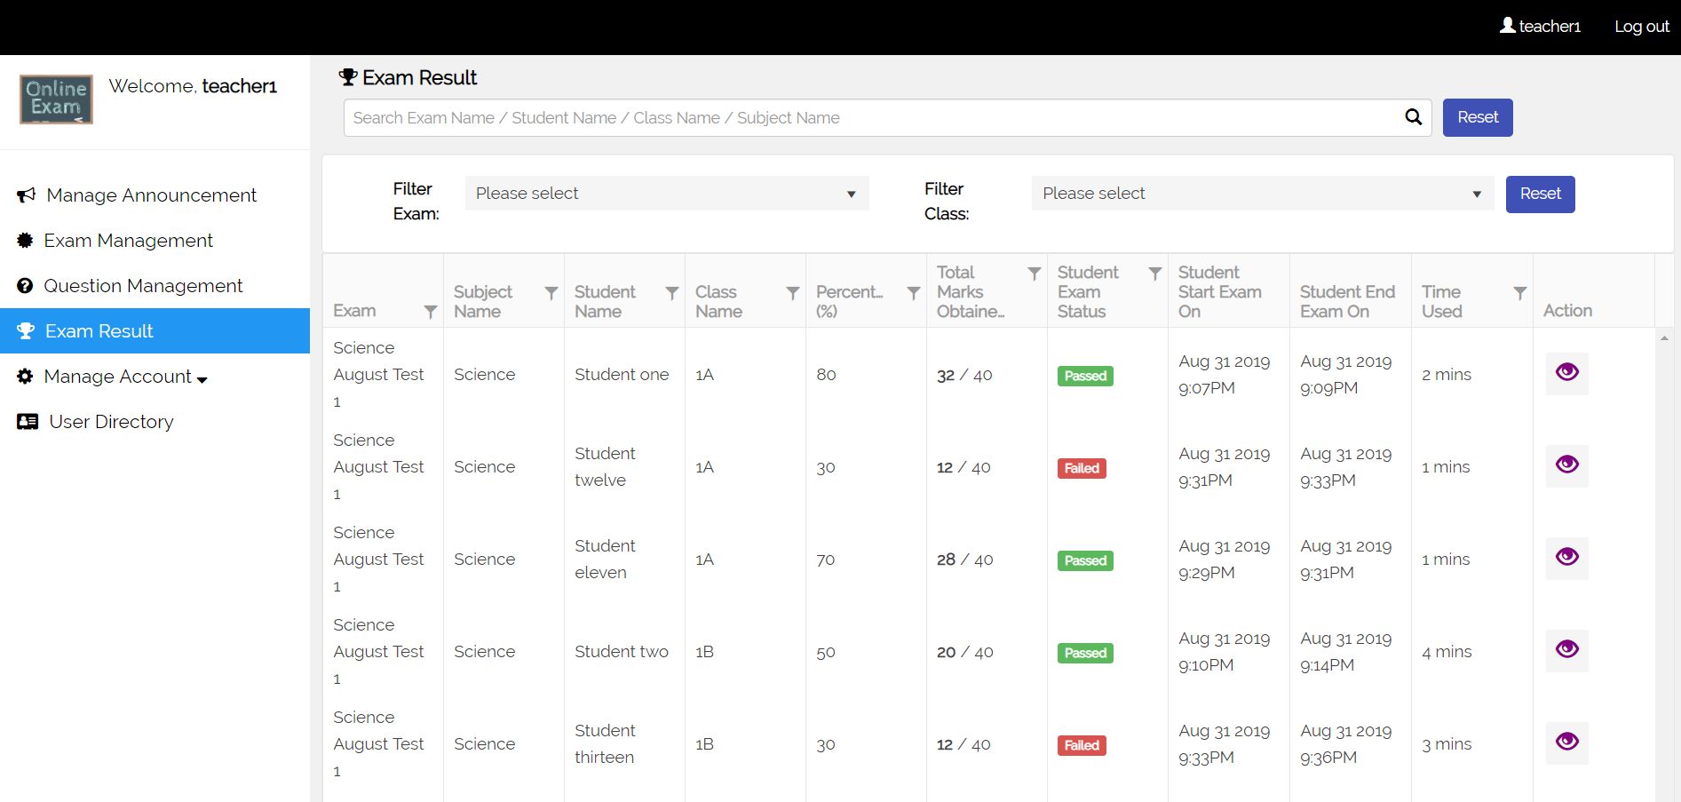The height and width of the screenshot is (802, 1681).
Task: Open the Filter Exam dropdown
Action: 666,194
